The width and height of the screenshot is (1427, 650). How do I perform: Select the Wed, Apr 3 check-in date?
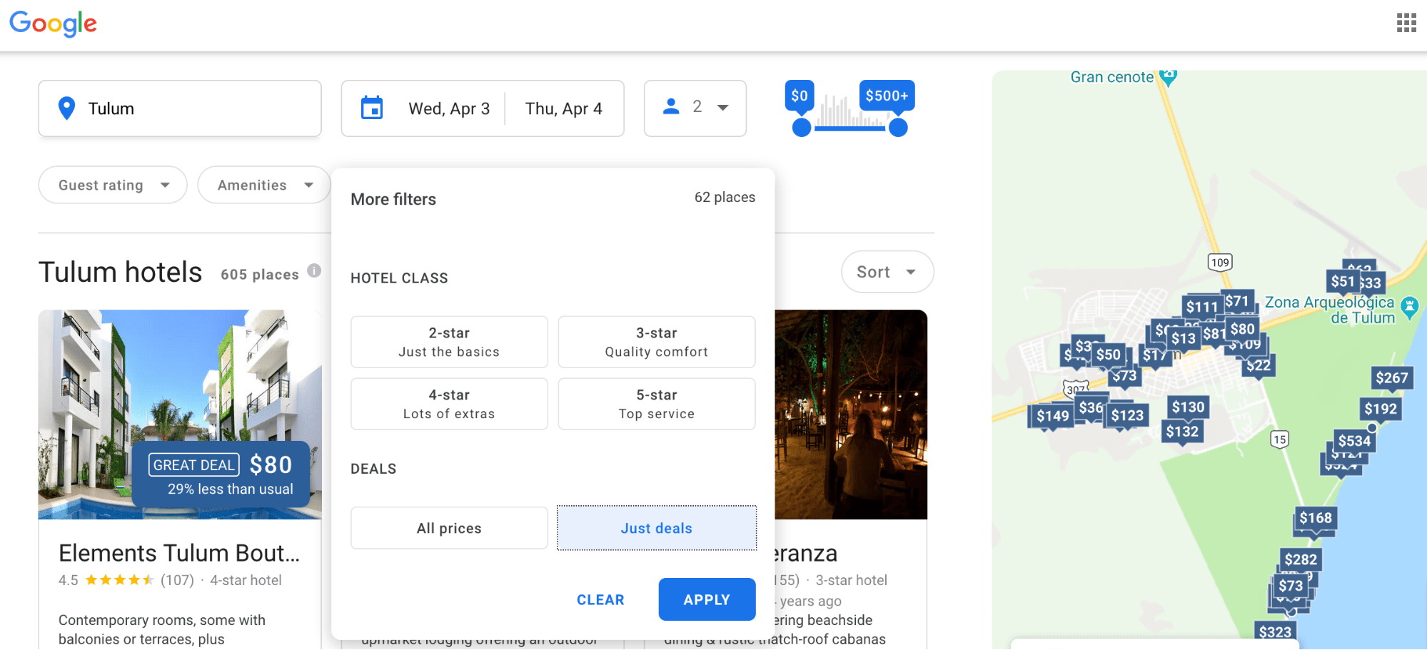[449, 108]
